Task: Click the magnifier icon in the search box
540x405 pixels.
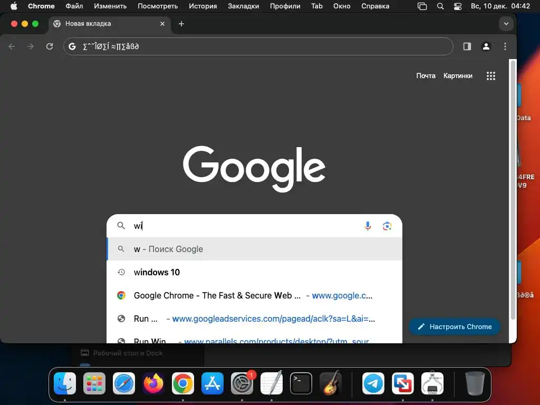Action: (x=121, y=226)
